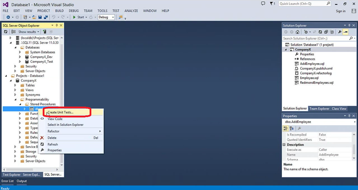358x190 pixels.
Task: Click the Open File folder icon
Action: click(x=34, y=17)
